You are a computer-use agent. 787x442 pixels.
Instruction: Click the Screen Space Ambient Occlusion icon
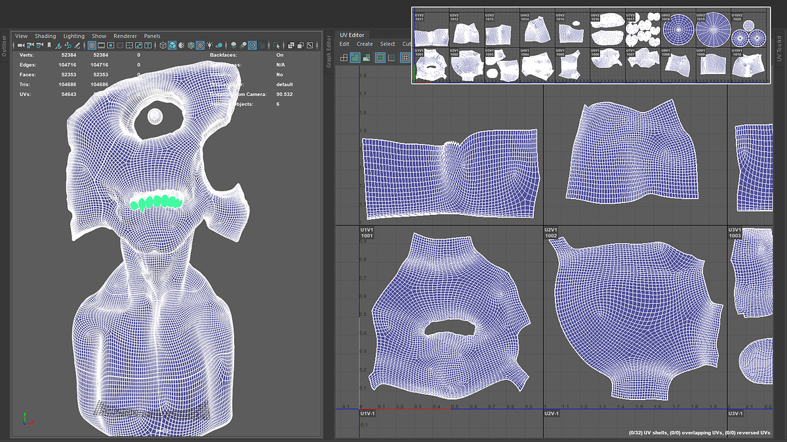click(x=233, y=45)
